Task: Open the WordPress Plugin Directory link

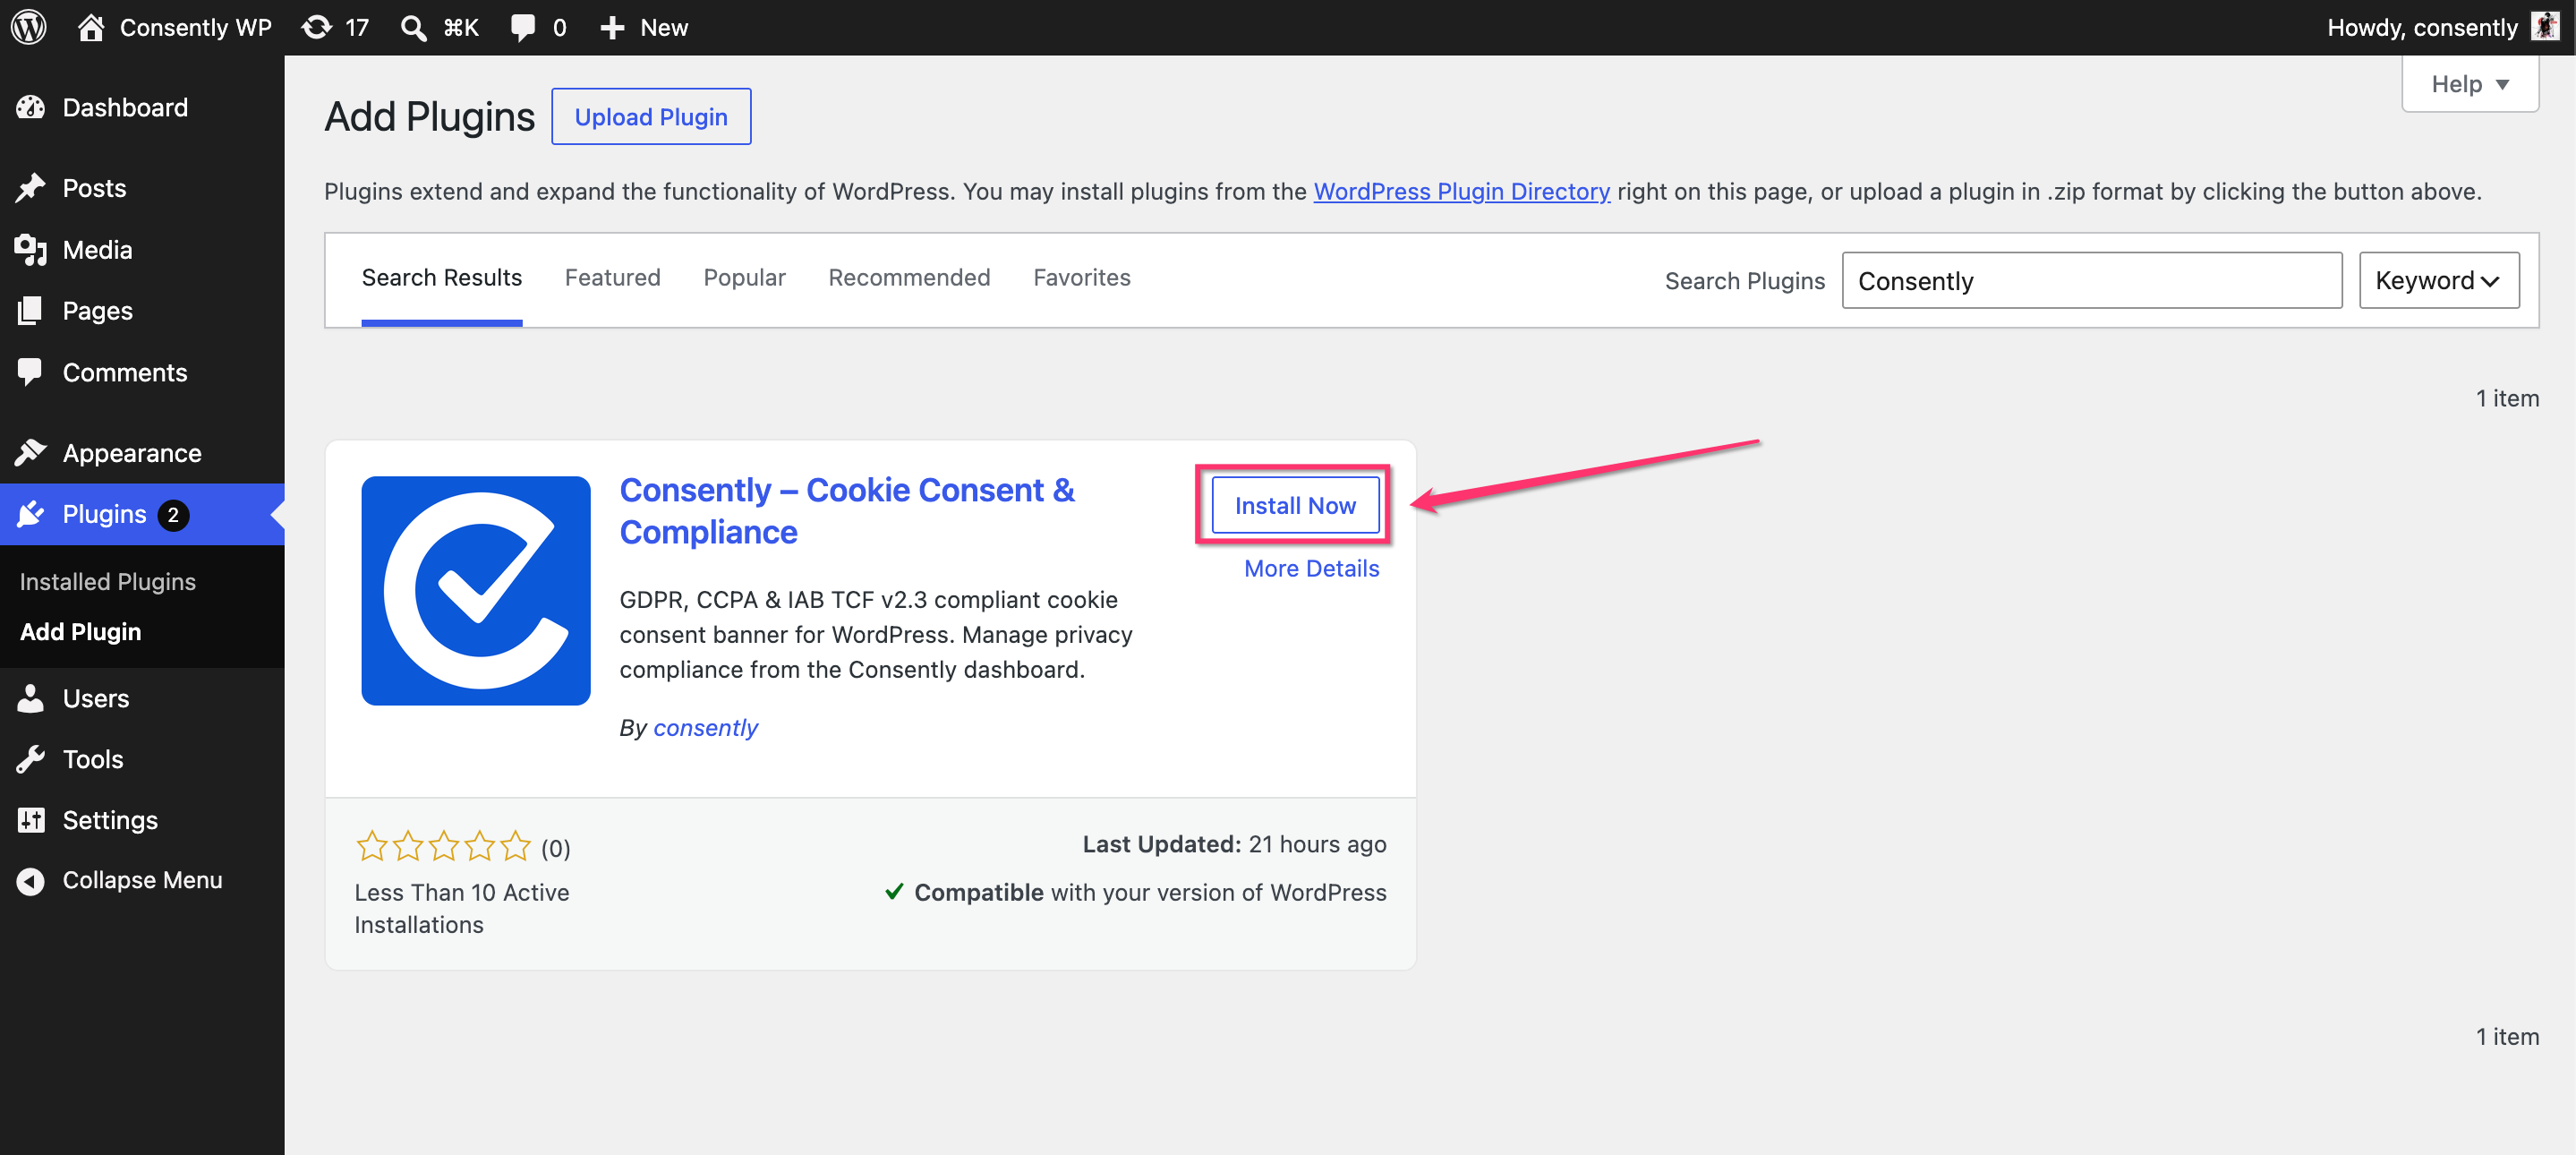Action: [x=1461, y=191]
